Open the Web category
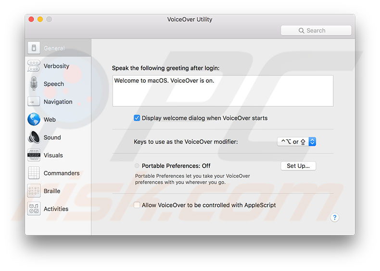 pos(50,119)
